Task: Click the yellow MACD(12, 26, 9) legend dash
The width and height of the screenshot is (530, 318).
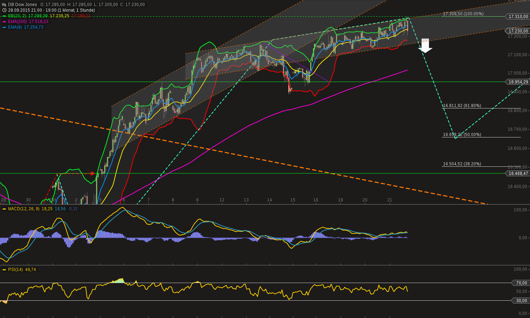Action: tap(4, 209)
